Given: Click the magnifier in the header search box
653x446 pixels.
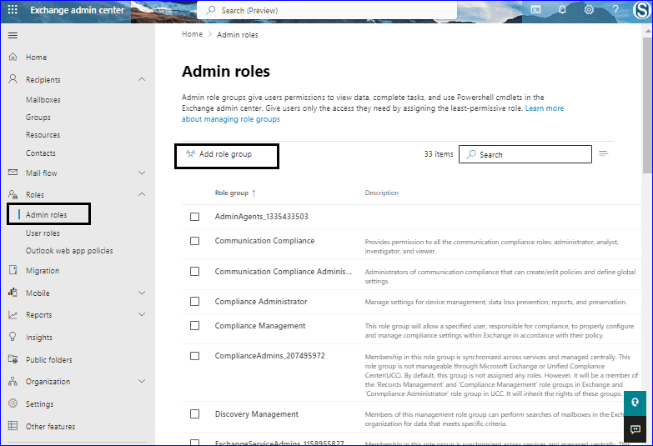Looking at the screenshot, I should point(211,10).
